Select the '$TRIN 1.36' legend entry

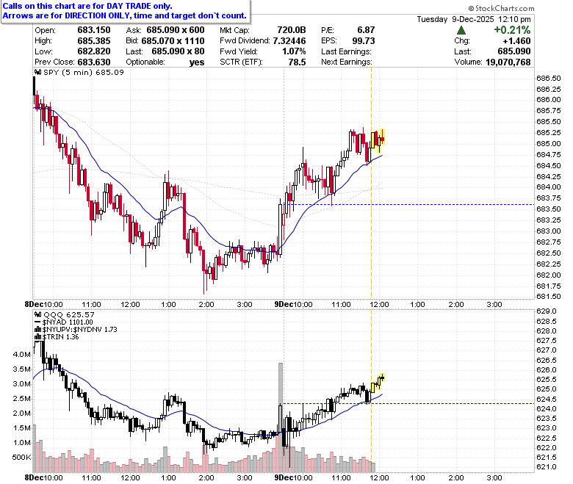(x=61, y=337)
